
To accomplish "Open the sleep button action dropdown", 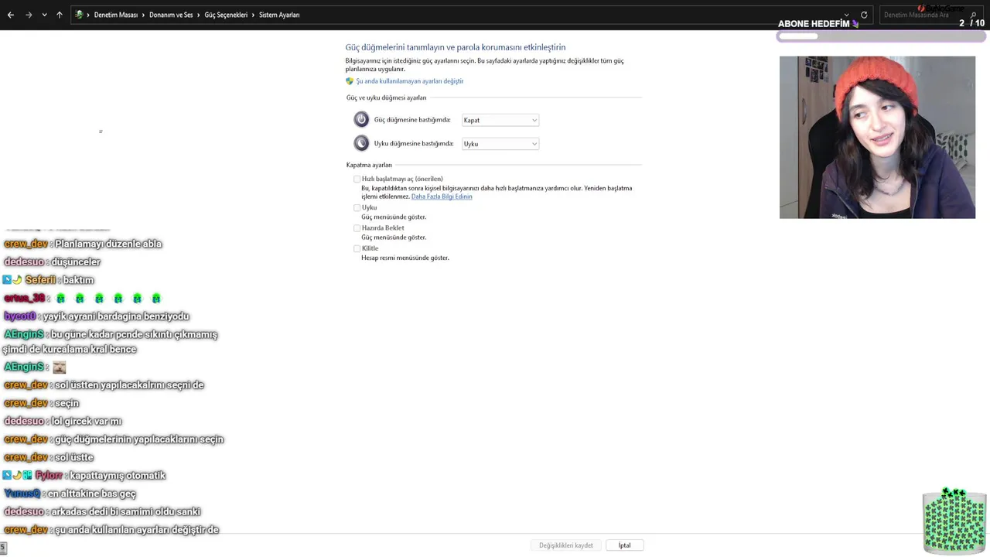I will tap(500, 144).
